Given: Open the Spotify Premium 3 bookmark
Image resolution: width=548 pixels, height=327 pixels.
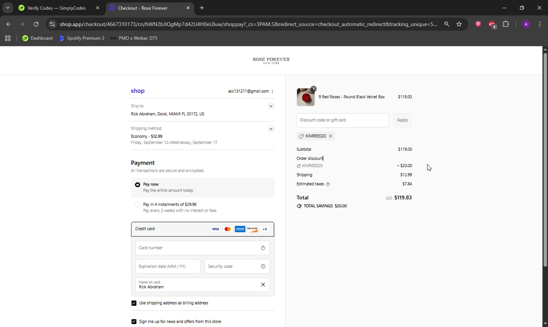Looking at the screenshot, I should pos(82,38).
